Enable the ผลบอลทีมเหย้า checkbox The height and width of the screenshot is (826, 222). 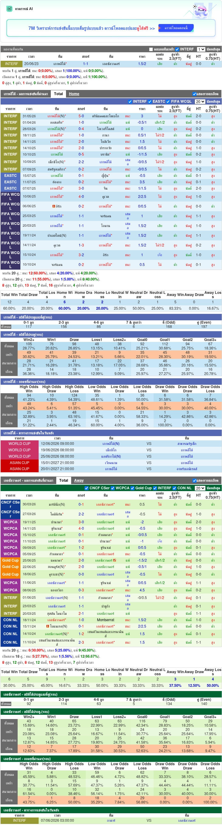(x=151, y=49)
